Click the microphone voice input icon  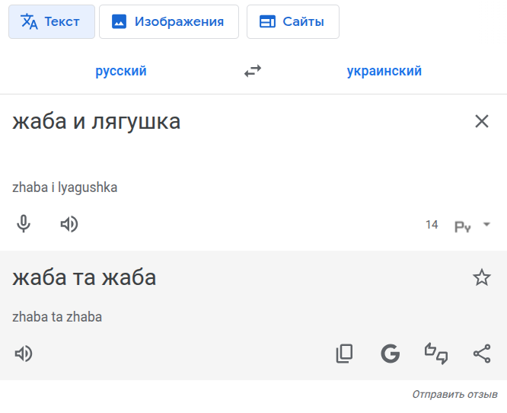coord(24,224)
